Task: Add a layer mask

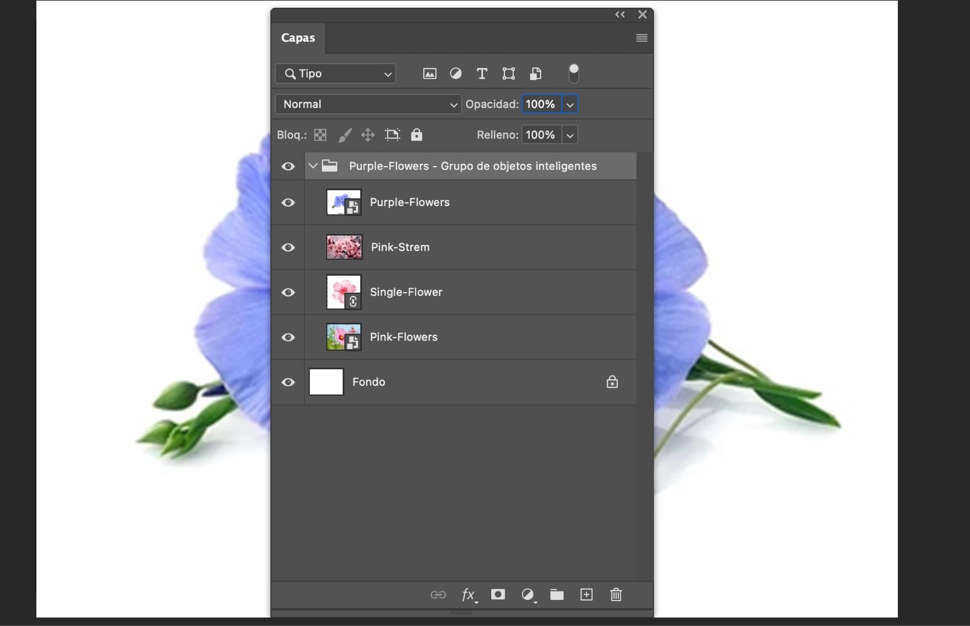Action: tap(498, 594)
